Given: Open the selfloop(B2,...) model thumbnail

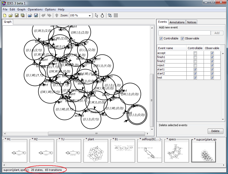Looking at the screenshot, I should click(150, 150).
